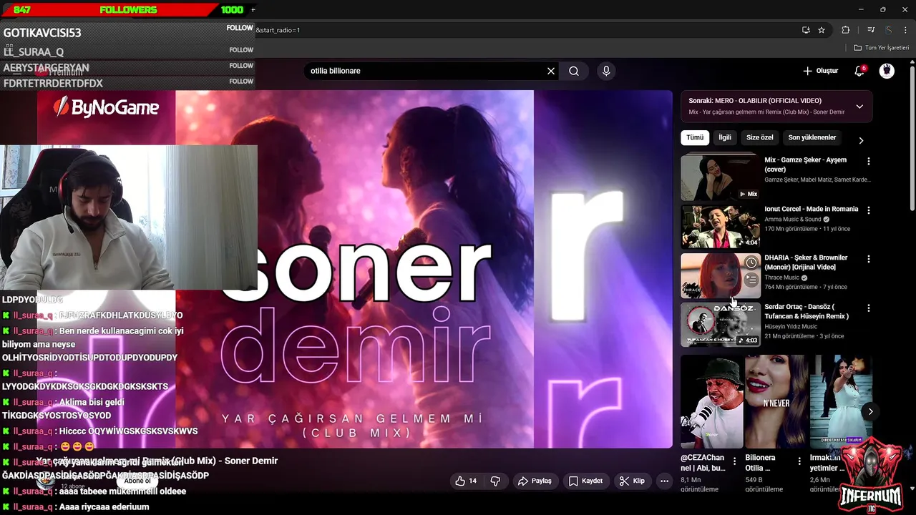Screen dimensions: 916x515
Task: Open Thrace Music channel link
Action: (781, 278)
